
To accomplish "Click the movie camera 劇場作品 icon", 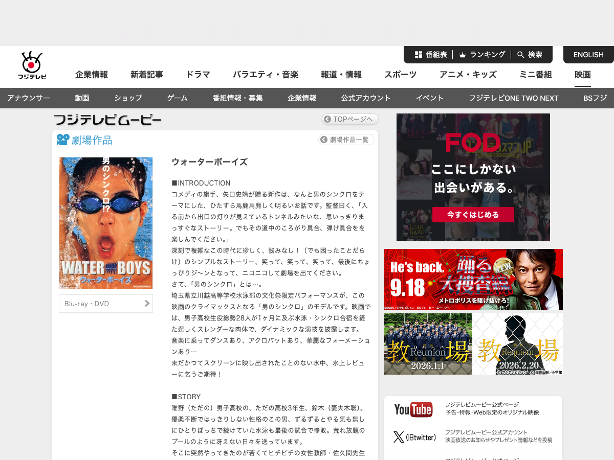I will [62, 140].
